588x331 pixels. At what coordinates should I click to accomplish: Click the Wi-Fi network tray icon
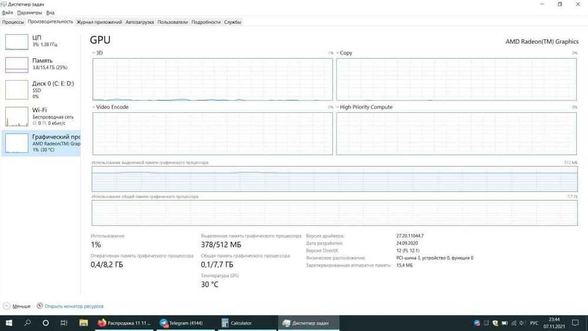coord(514,323)
